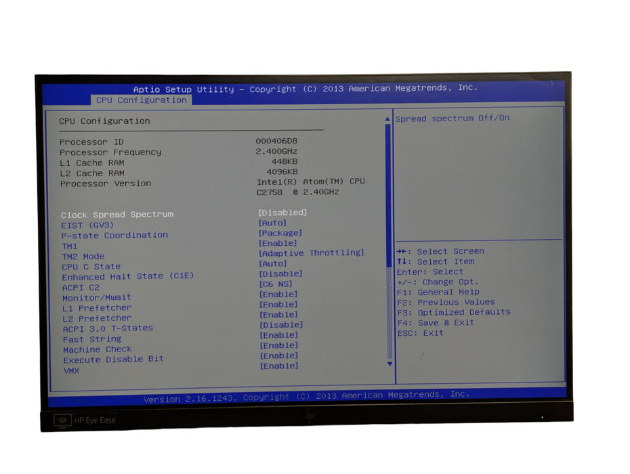Click the Intel(R) Atom(TM) CPU text
The width and height of the screenshot is (630, 474).
click(311, 181)
